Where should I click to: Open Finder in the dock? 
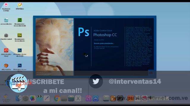click(x=18, y=98)
